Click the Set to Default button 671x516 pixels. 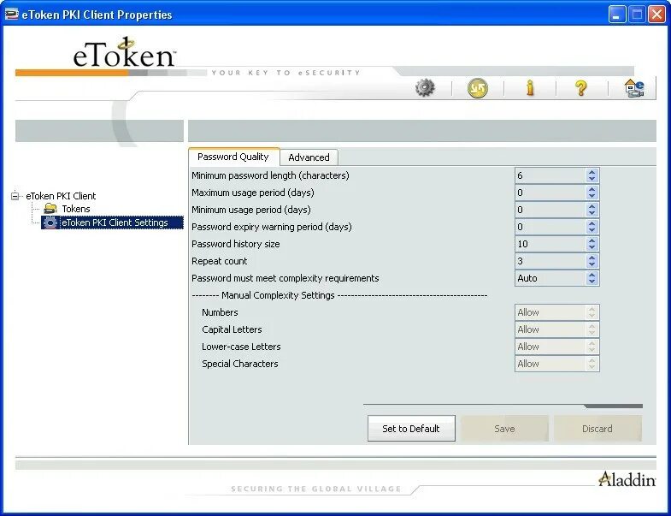[x=411, y=428]
